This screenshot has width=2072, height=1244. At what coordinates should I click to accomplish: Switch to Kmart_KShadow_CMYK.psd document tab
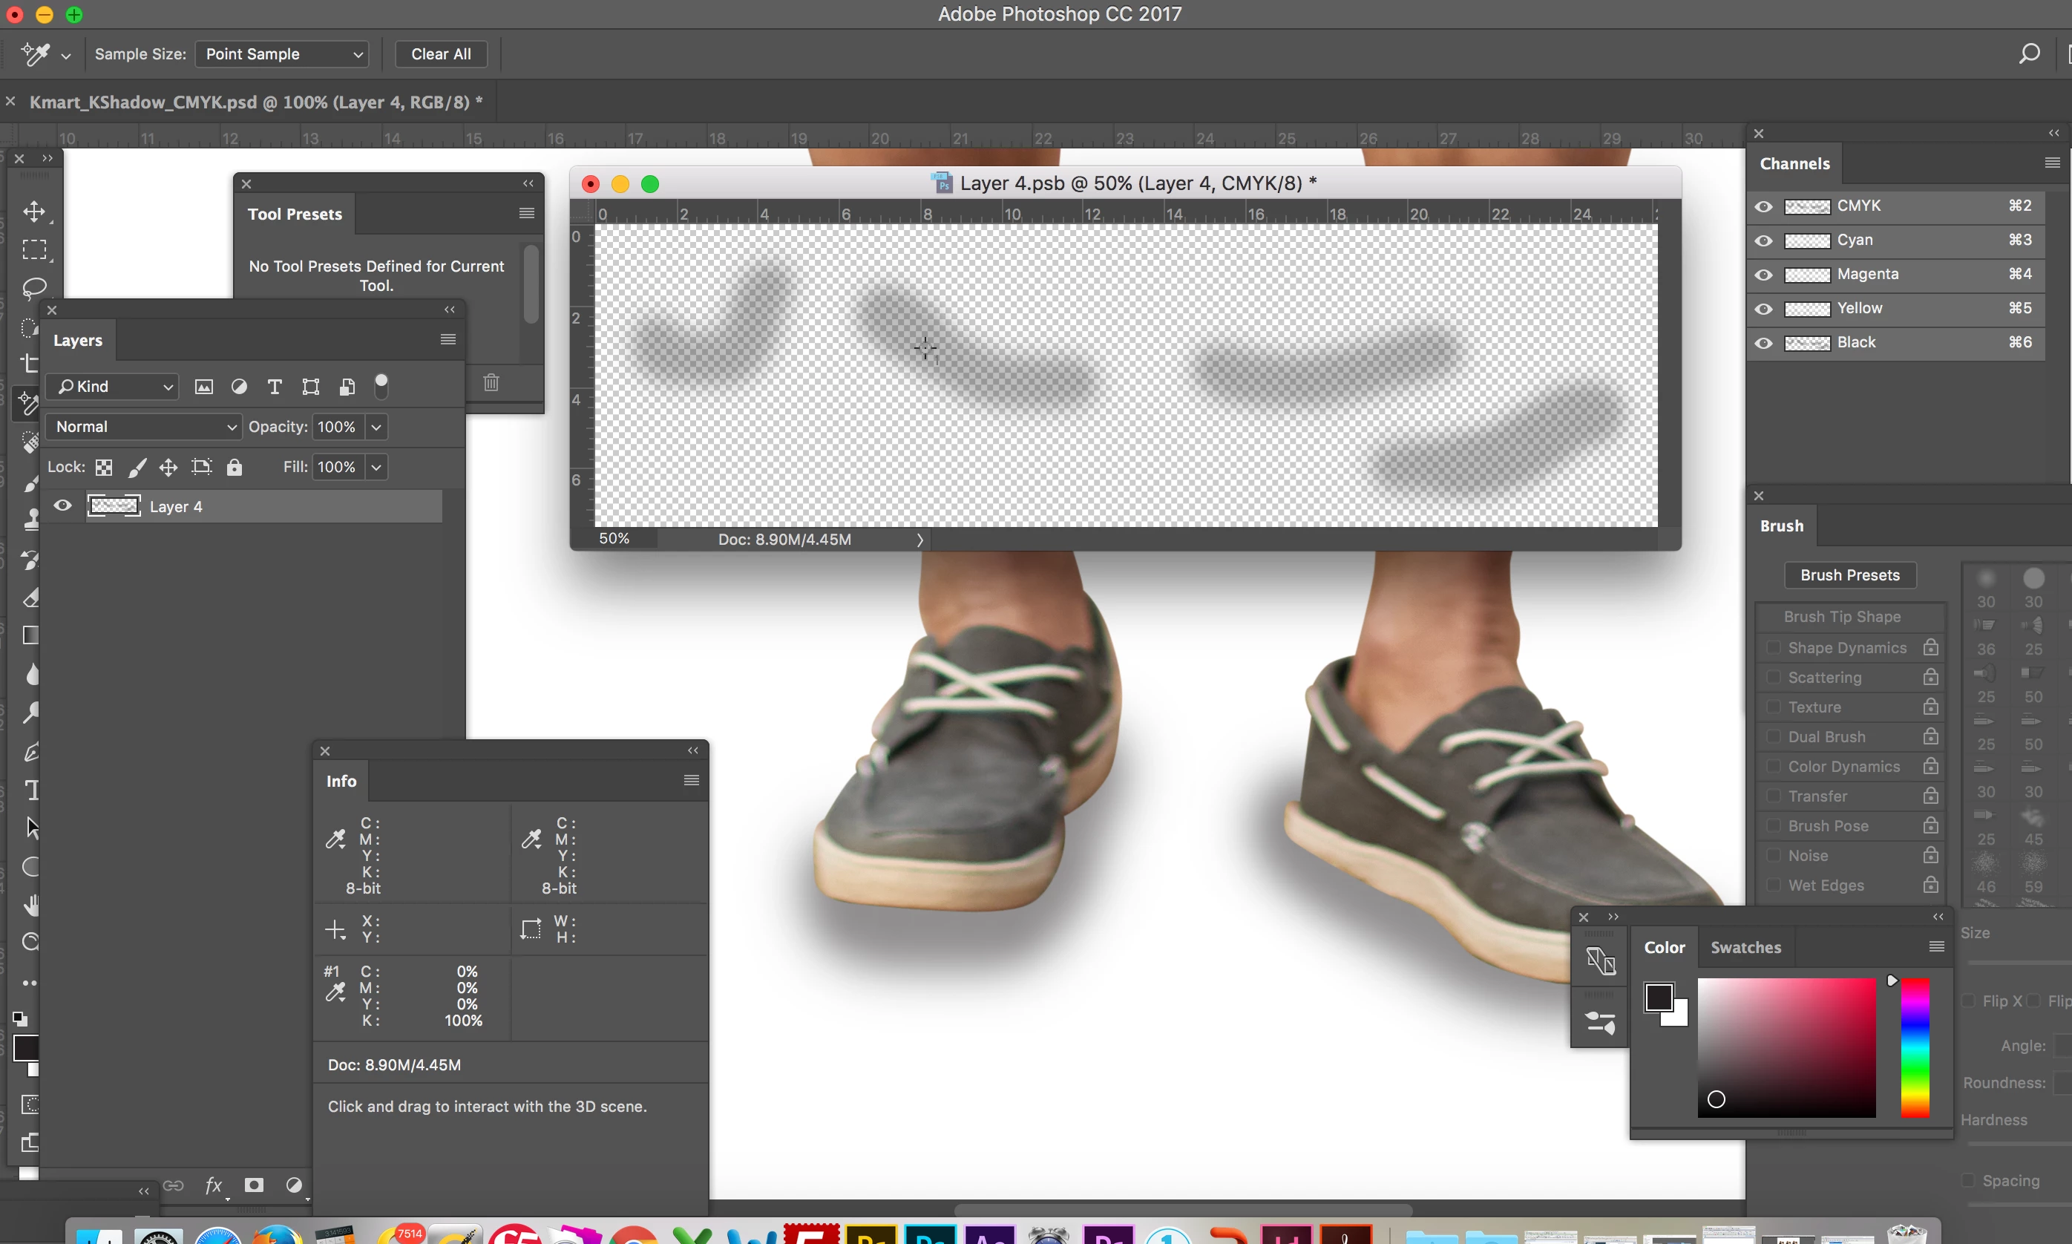coord(255,102)
